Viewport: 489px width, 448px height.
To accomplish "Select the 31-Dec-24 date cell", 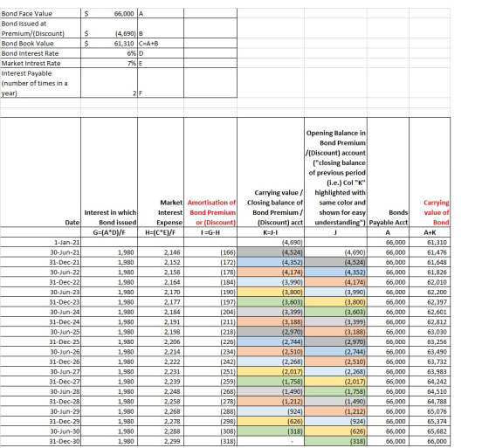I will 40,322.
